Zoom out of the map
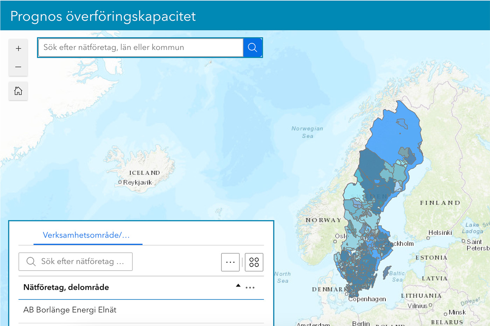The height and width of the screenshot is (326, 490). (18, 67)
